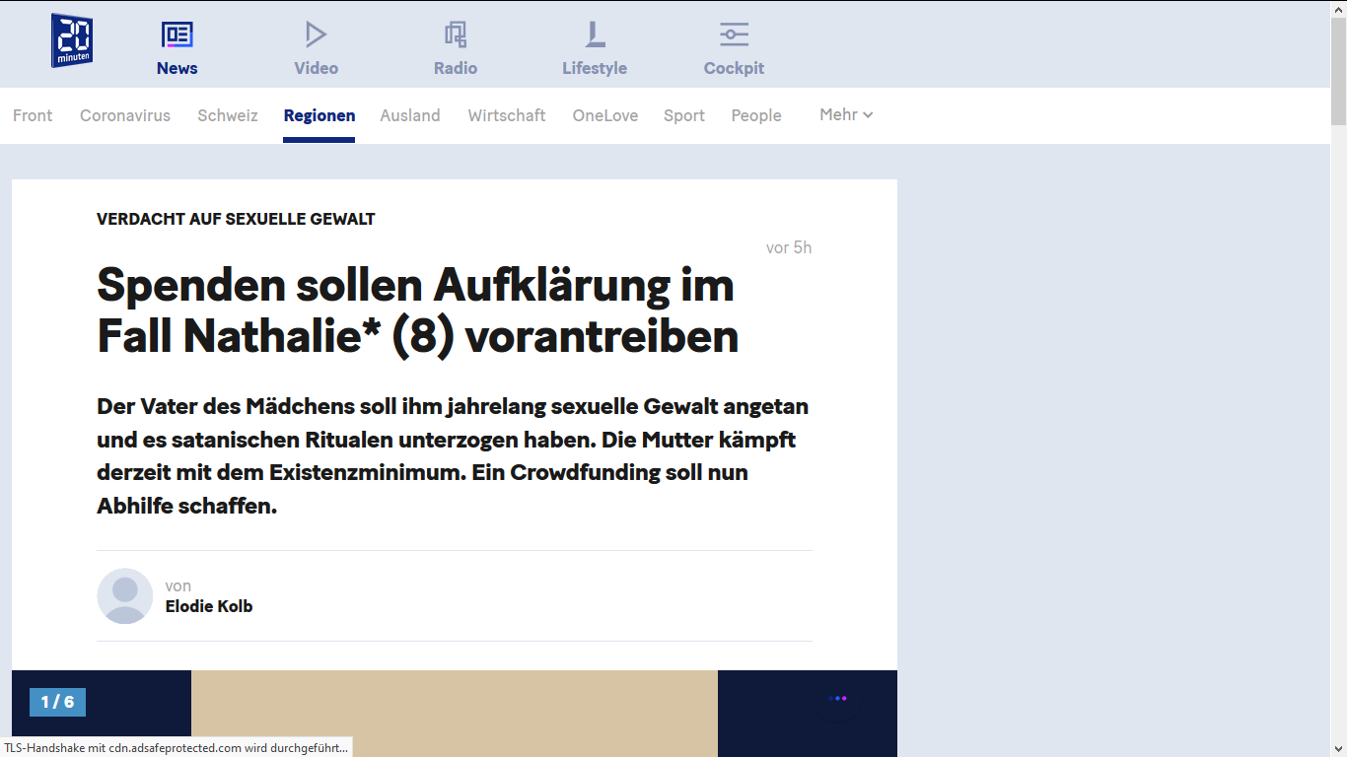Open the Video section play icon
This screenshot has height=757, width=1347.
[x=316, y=35]
